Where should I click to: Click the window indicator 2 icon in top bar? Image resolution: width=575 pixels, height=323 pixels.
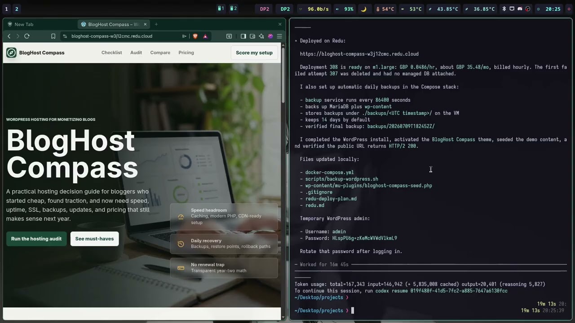pyautogui.click(x=233, y=9)
